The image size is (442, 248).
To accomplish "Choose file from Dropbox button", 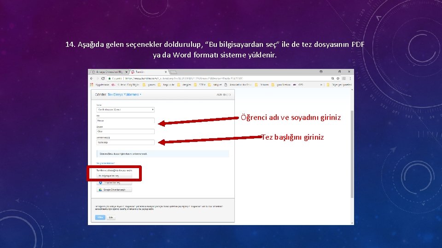I will click(114, 183).
